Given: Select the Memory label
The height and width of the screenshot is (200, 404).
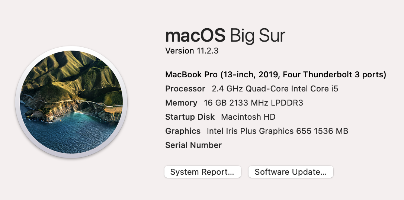Looking at the screenshot, I should [x=181, y=103].
